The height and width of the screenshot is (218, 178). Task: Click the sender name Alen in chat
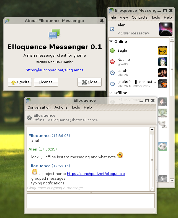[33, 149]
